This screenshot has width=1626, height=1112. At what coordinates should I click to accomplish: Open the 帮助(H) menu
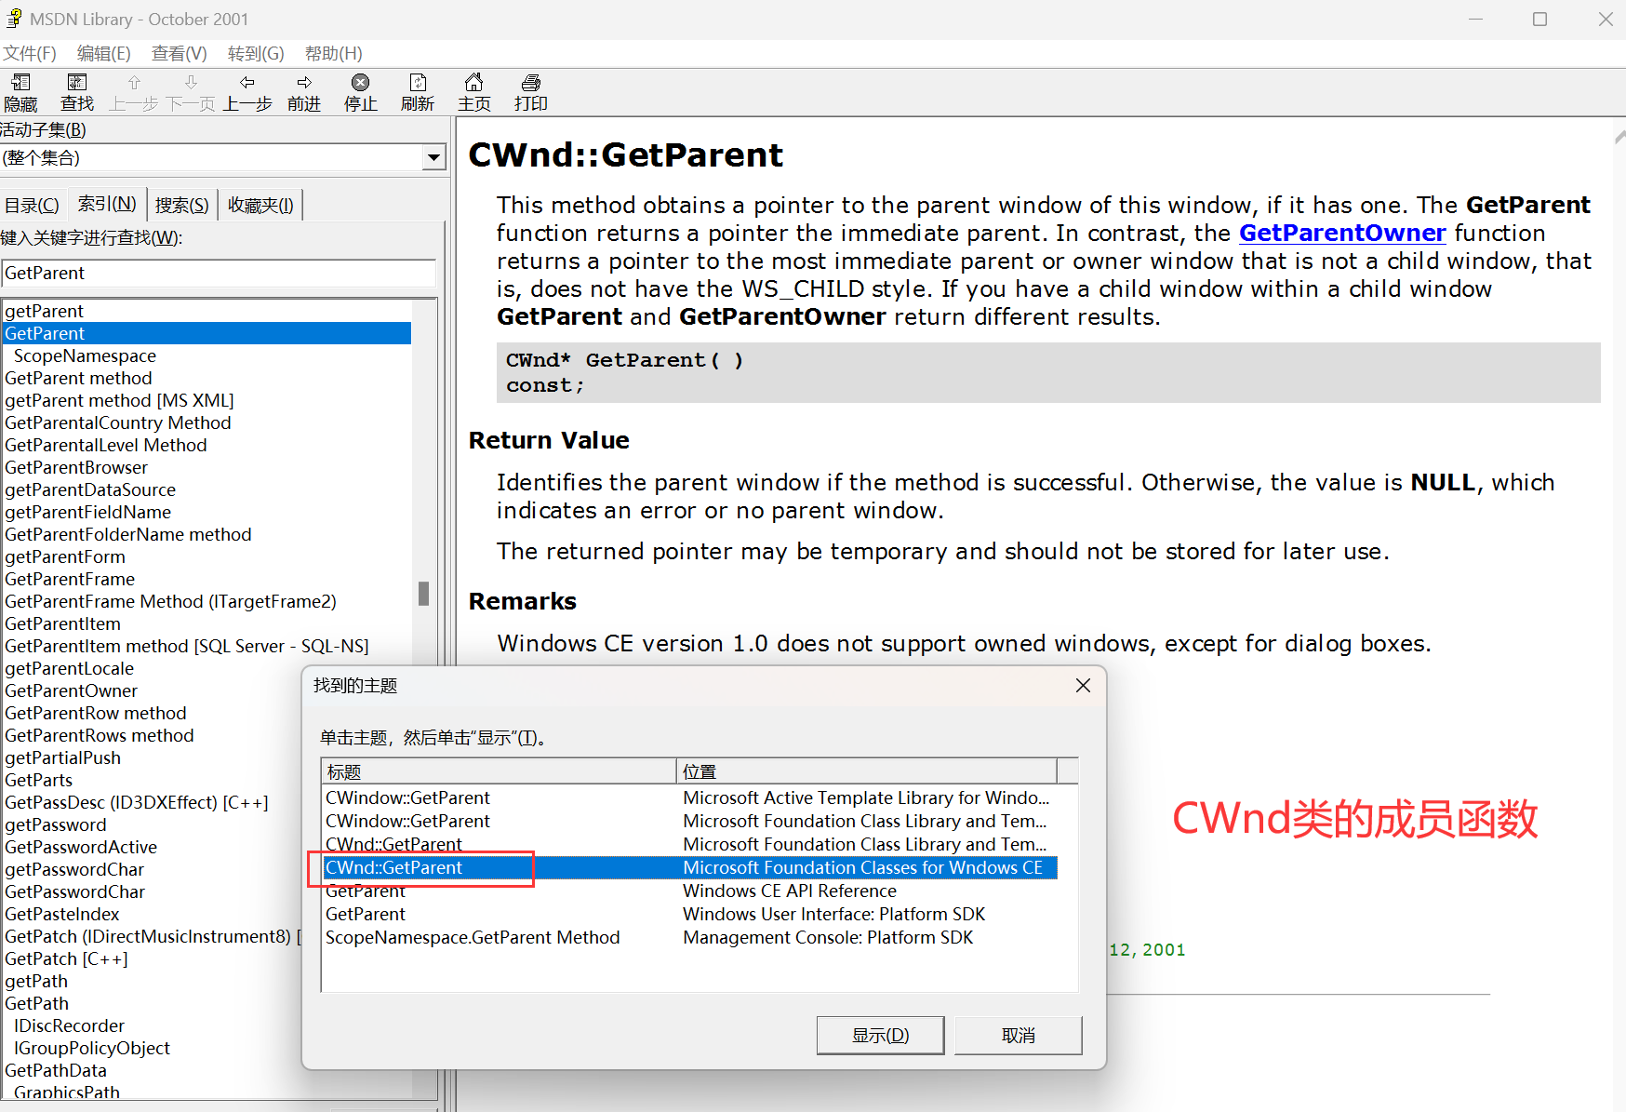pyautogui.click(x=334, y=54)
